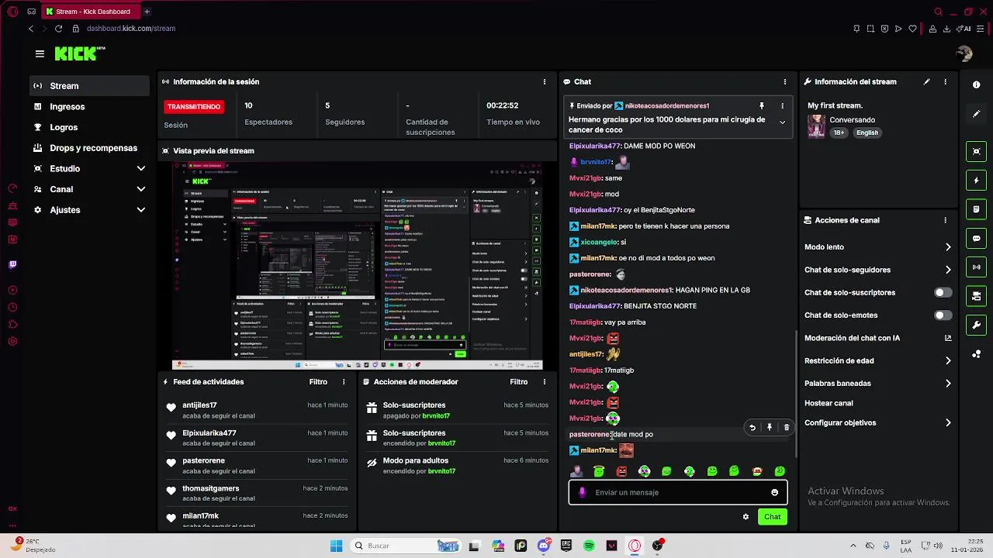Send message with the green Chat button
The height and width of the screenshot is (558, 993).
(x=772, y=517)
